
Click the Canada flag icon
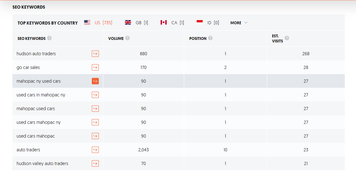click(164, 23)
